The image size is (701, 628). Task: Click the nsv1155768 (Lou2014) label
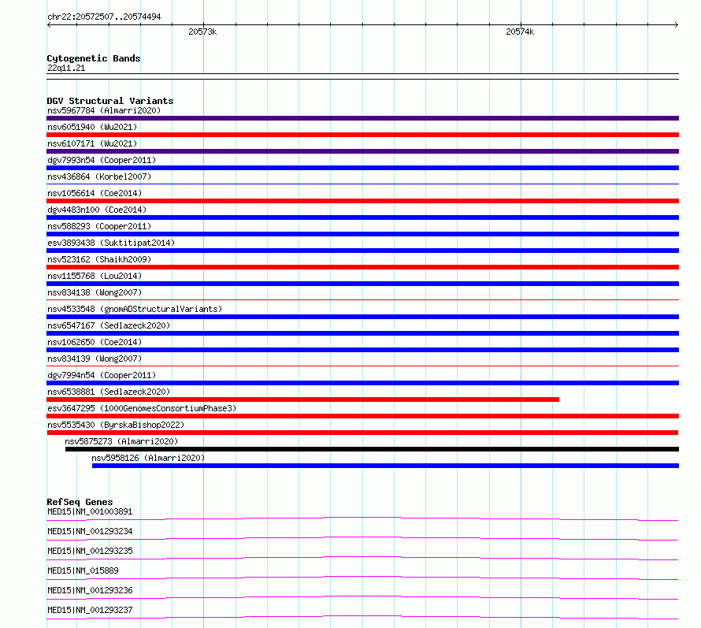tap(95, 276)
